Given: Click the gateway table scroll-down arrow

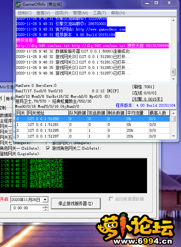Looking at the screenshot, I should coord(173,136).
